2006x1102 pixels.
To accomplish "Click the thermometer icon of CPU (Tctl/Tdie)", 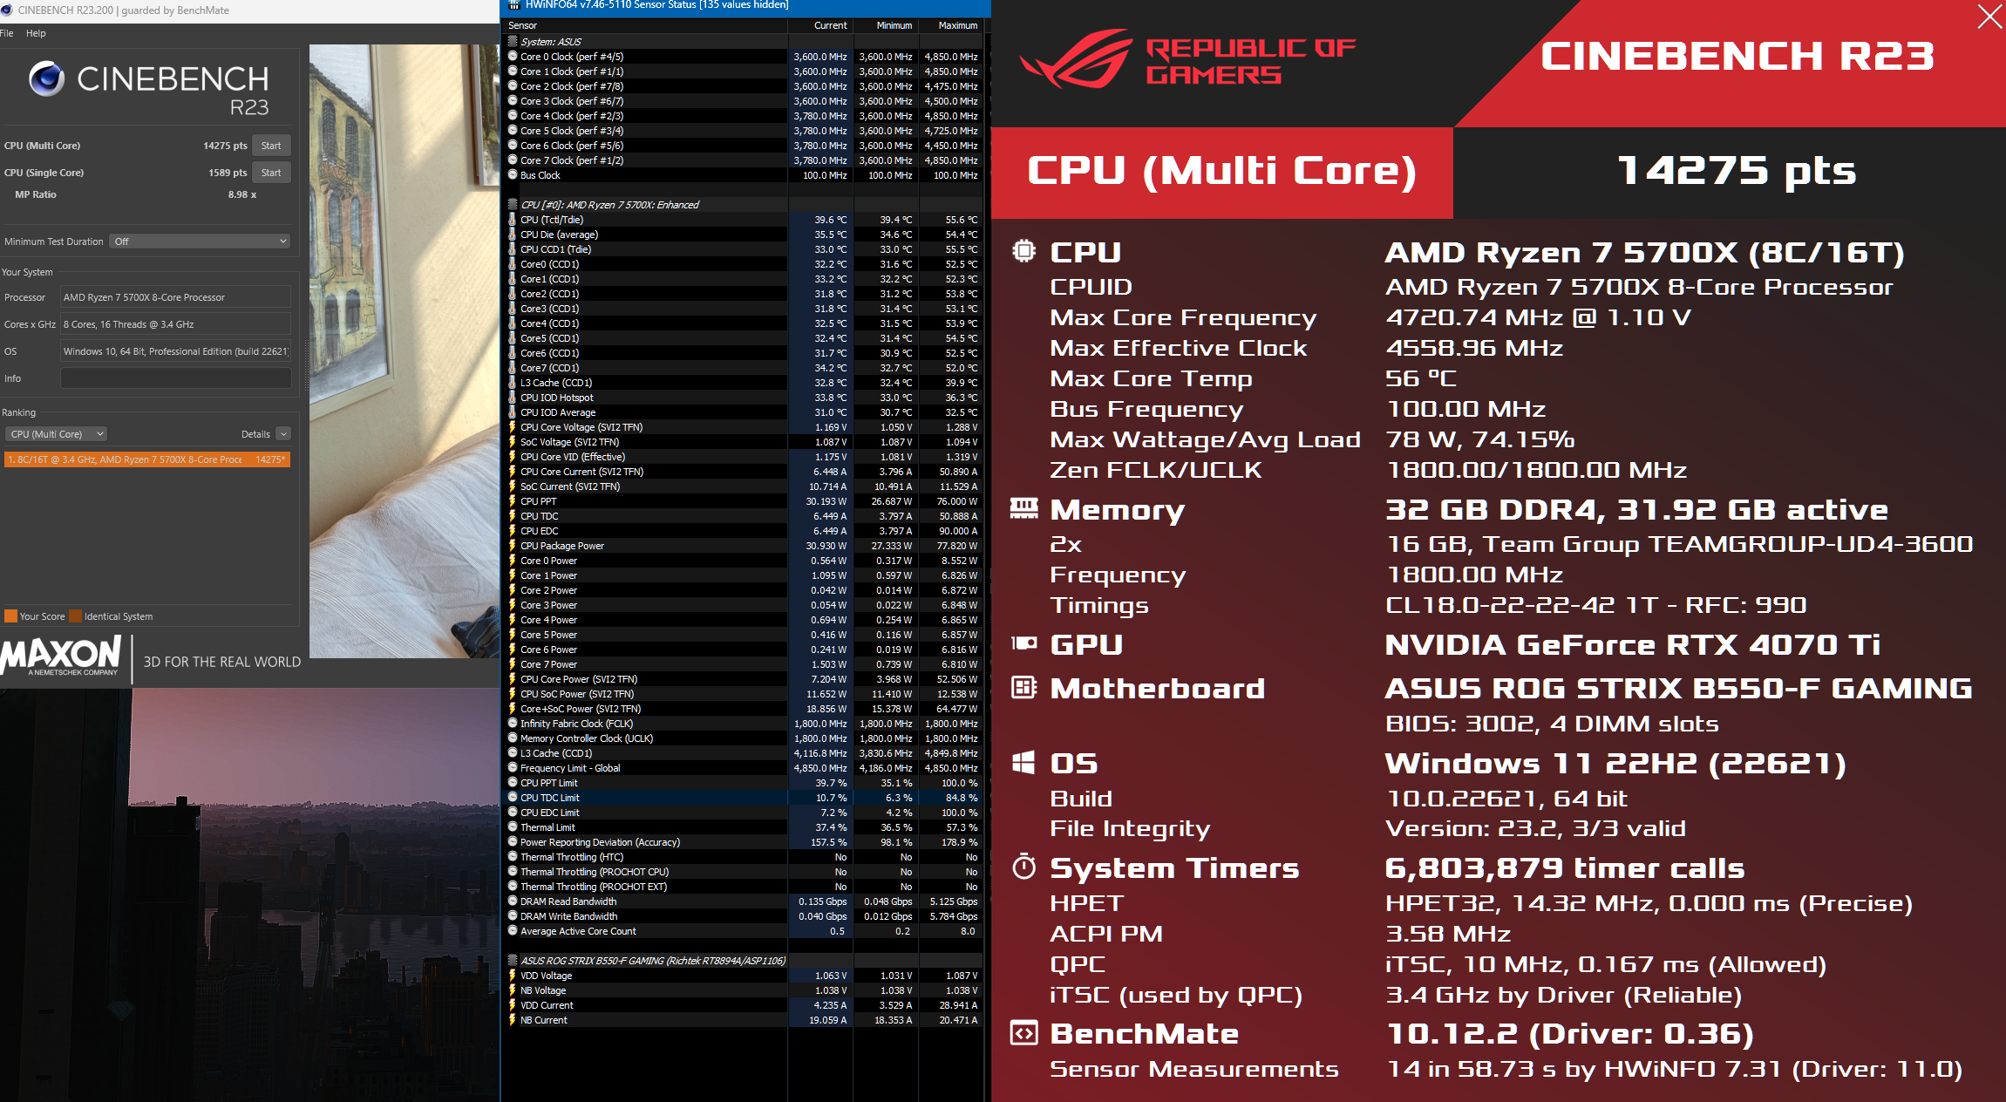I will 513,220.
